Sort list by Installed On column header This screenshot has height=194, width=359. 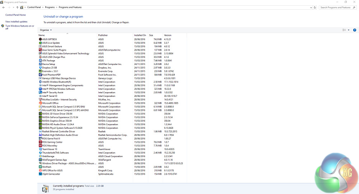click(141, 35)
